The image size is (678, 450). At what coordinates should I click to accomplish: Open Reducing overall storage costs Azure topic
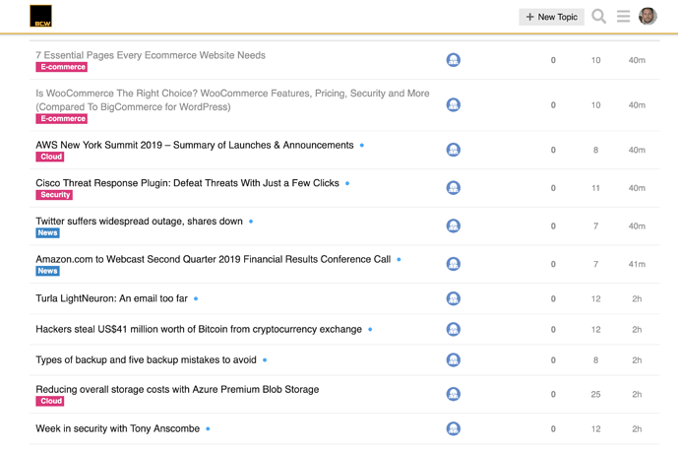pos(177,389)
